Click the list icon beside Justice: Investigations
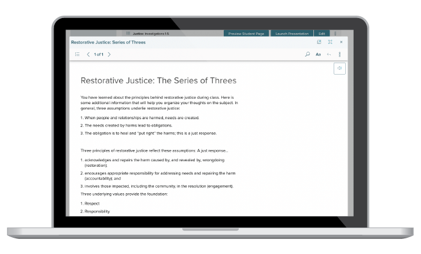This screenshot has height=254, width=421. point(128,34)
